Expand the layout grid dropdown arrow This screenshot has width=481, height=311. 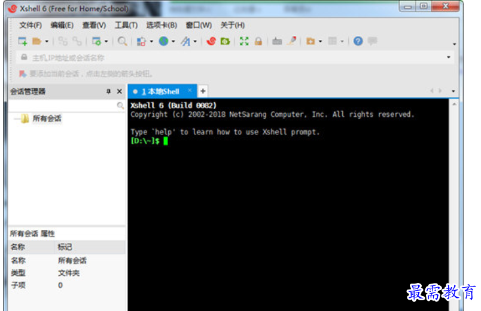coord(342,41)
